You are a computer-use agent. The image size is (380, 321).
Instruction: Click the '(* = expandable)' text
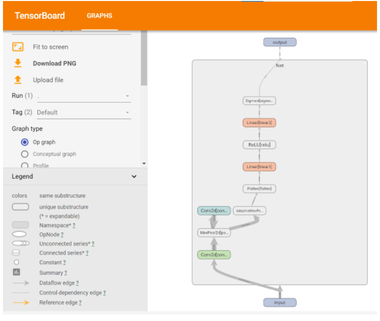pos(59,216)
